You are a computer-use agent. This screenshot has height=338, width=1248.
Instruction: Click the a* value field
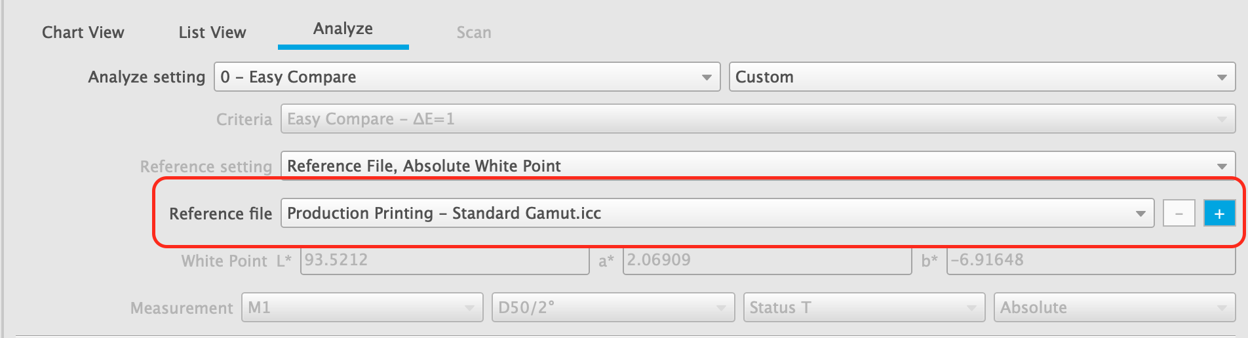pyautogui.click(x=768, y=261)
